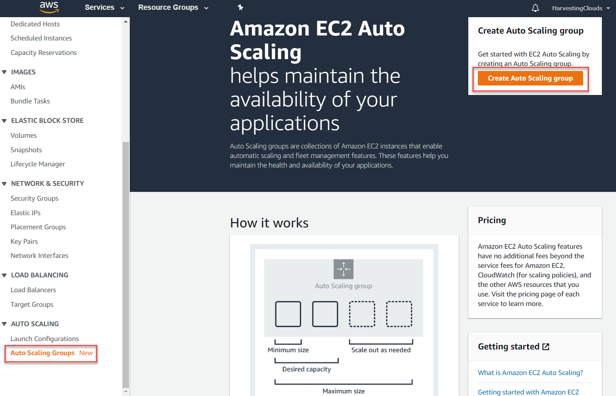Select Target Groups

coord(32,304)
